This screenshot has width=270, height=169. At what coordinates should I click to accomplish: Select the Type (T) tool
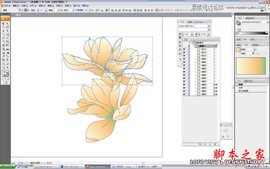click(x=7, y=31)
